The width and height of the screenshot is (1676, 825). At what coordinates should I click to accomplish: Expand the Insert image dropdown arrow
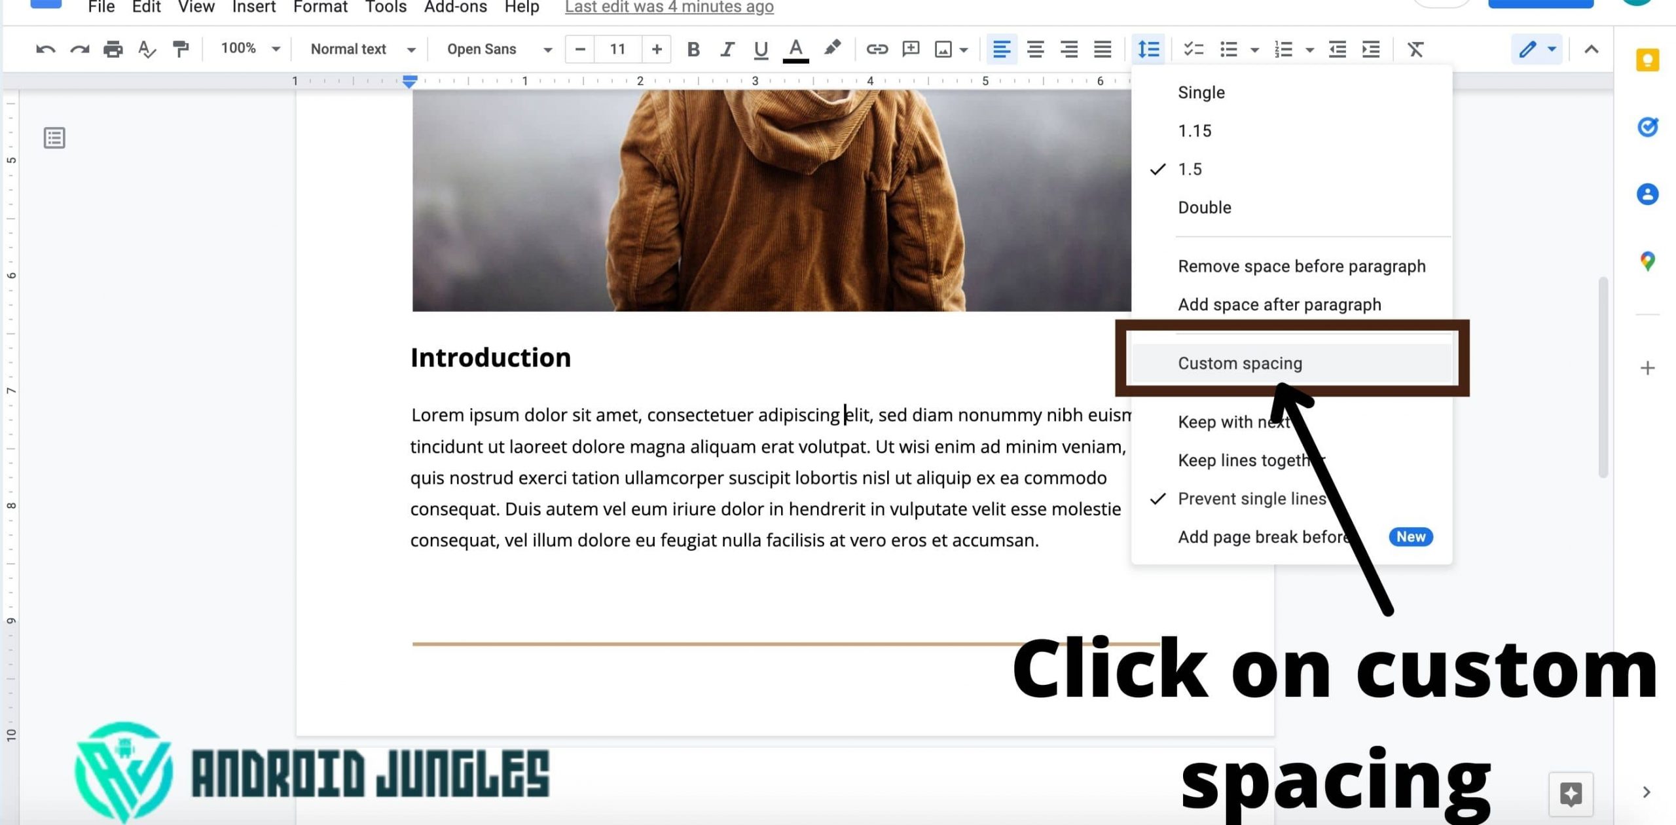[964, 50]
